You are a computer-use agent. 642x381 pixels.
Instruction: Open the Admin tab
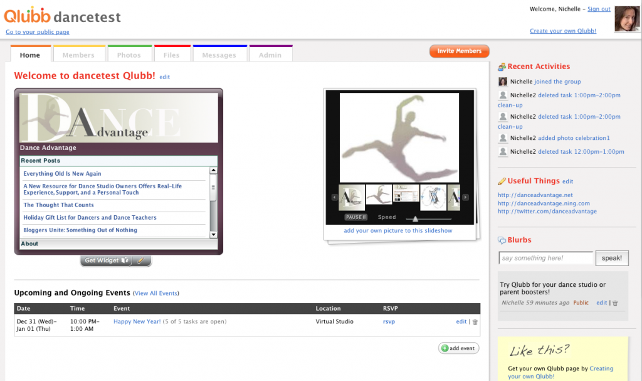(270, 54)
